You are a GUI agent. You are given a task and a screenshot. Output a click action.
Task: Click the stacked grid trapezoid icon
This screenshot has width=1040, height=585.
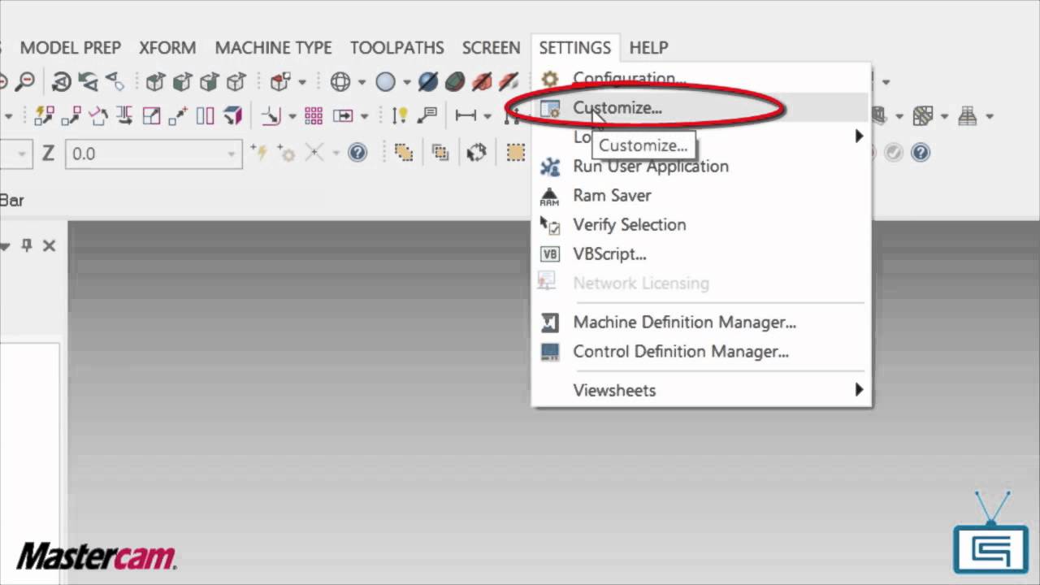pyautogui.click(x=967, y=116)
